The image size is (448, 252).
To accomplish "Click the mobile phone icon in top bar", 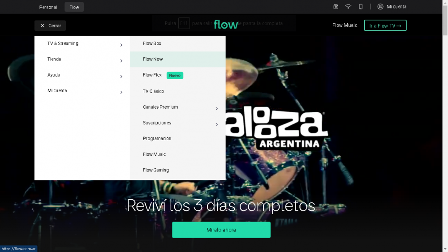I will coord(361,7).
